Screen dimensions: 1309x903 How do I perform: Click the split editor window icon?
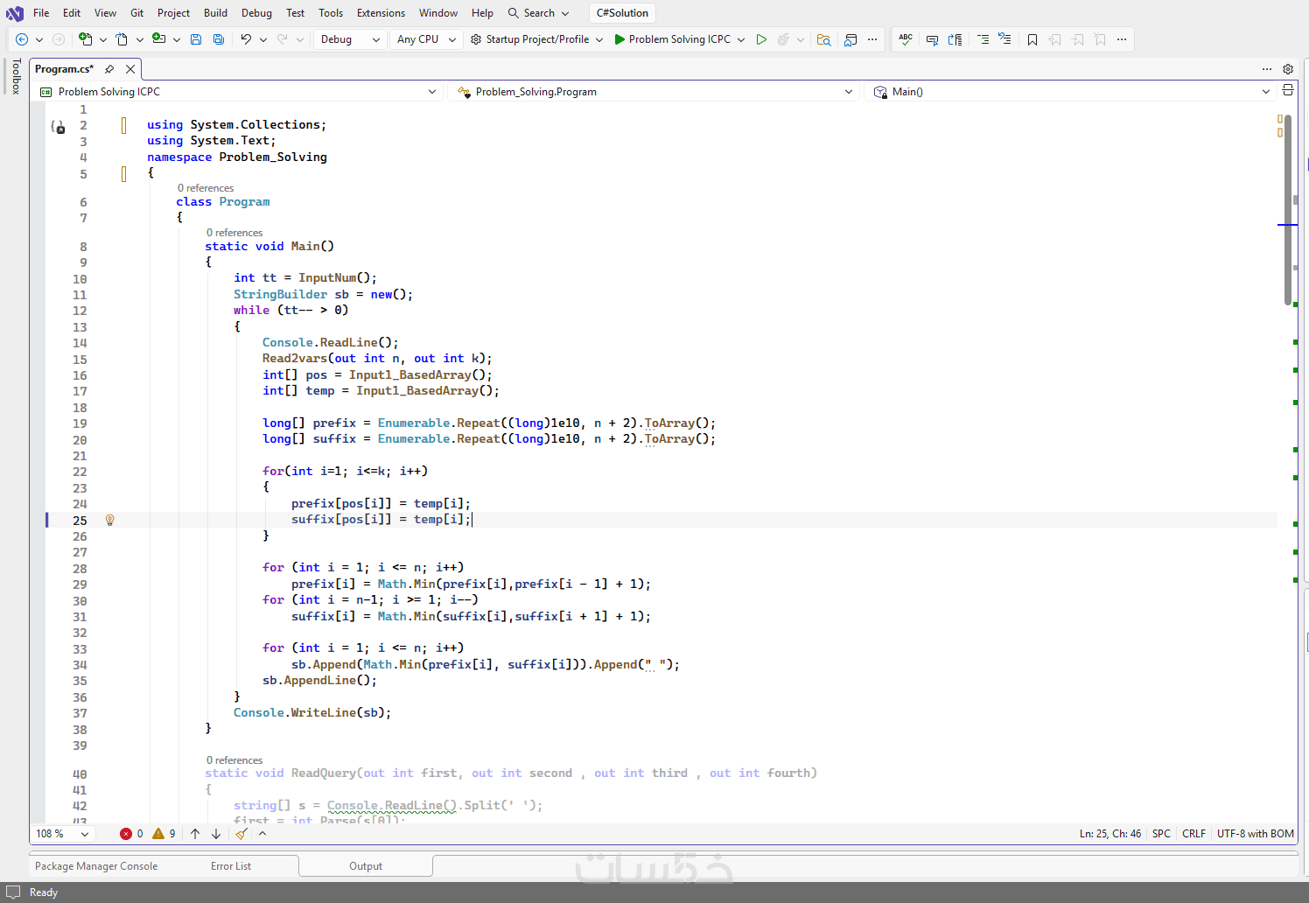click(x=1288, y=90)
